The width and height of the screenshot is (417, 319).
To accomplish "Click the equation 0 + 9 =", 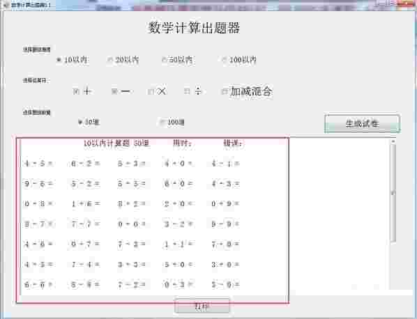I will tap(225, 203).
